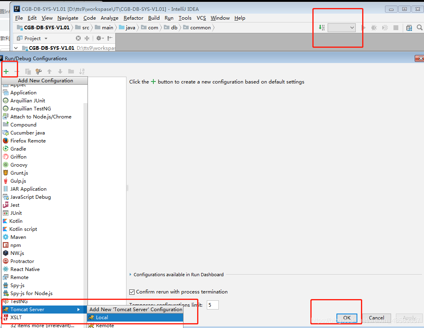Open the Project panel gear settings icon
424x328 pixels.
[100, 39]
